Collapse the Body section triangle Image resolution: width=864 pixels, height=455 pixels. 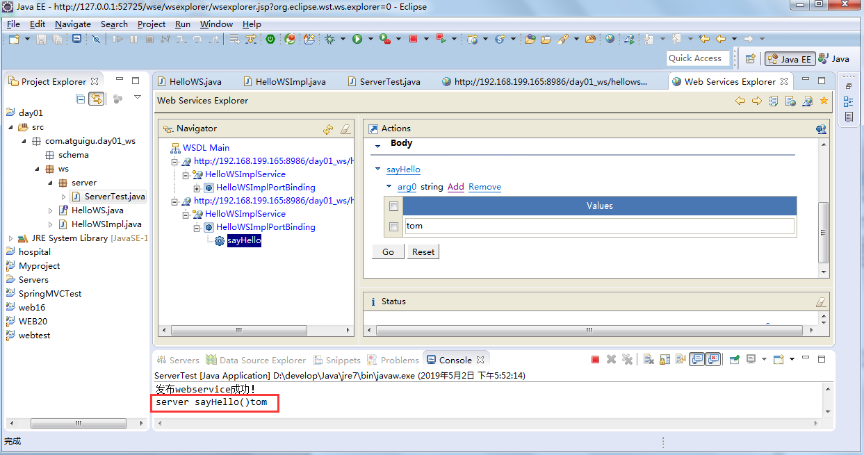tap(378, 146)
